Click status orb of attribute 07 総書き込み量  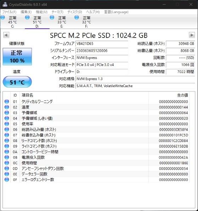[x=7, y=135]
